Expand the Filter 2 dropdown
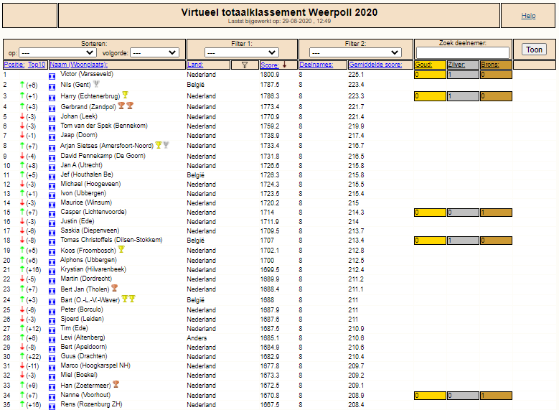 pos(355,53)
